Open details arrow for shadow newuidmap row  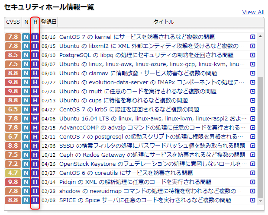click(x=252, y=191)
